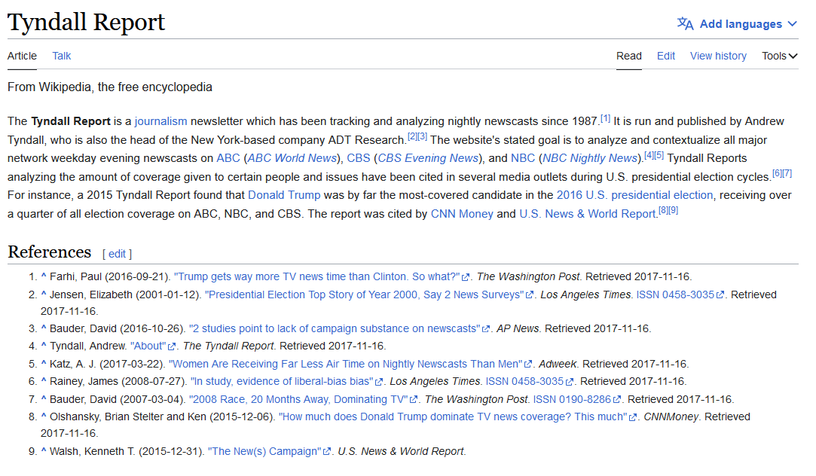
Task: Expand the Add languages chevron
Action: point(792,24)
